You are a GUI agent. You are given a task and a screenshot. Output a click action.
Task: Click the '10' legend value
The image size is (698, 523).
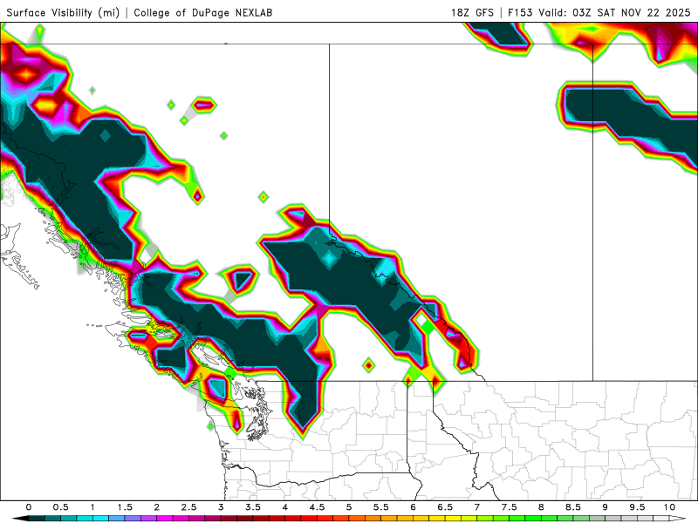tap(669, 507)
